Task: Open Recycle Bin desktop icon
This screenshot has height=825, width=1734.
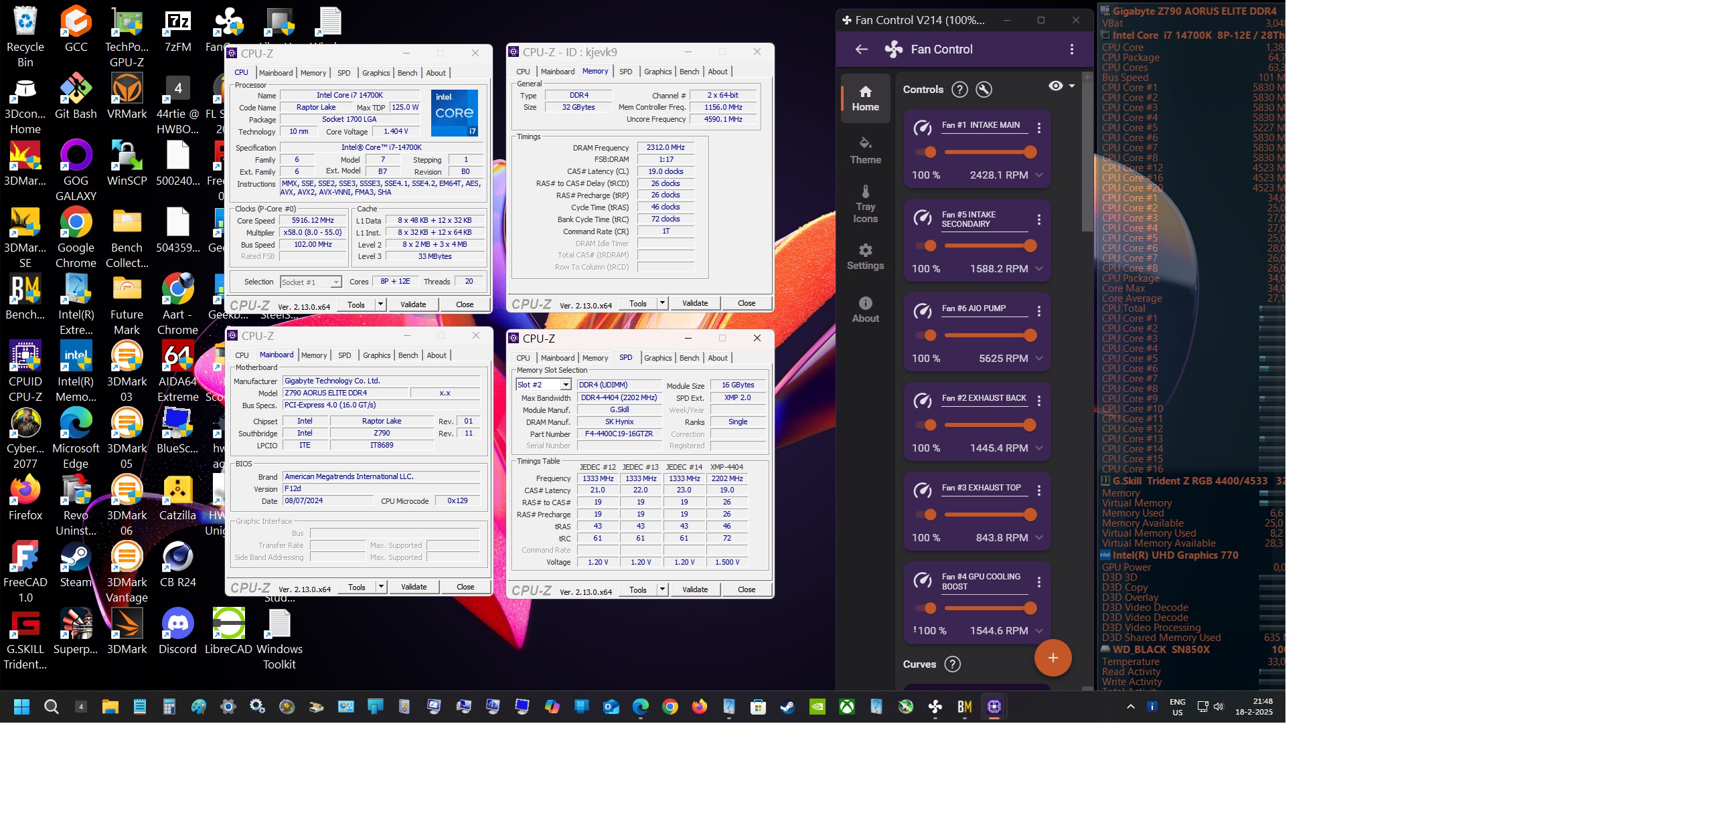Action: click(25, 37)
